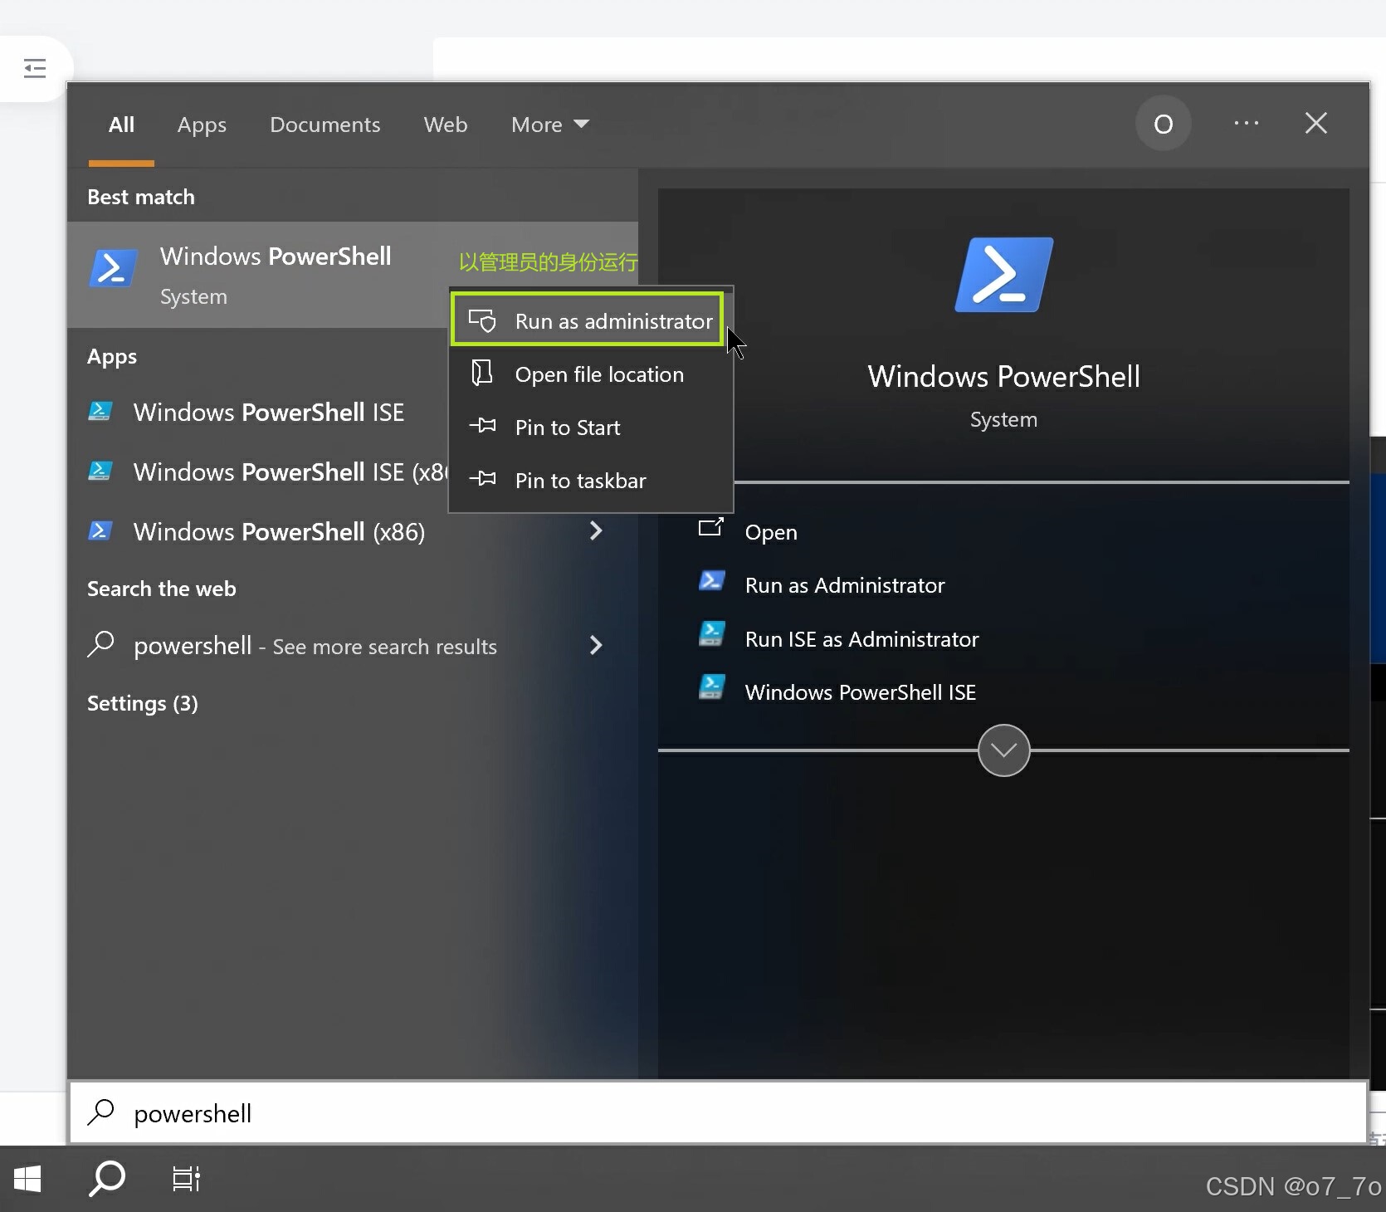Viewport: 1386px width, 1212px height.
Task: Click the taskbar Search icon
Action: point(107,1178)
